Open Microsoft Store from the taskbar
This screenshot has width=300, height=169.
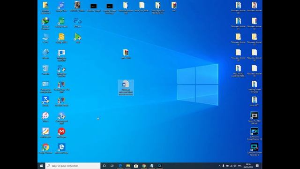[x=136, y=166]
